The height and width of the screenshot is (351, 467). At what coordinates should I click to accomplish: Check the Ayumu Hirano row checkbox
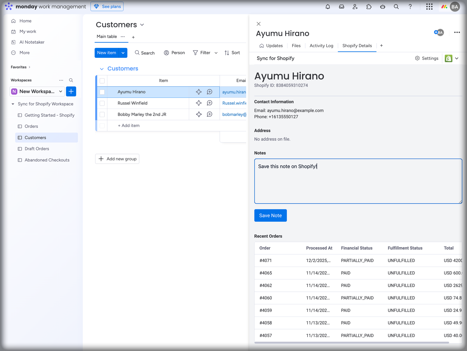[102, 92]
